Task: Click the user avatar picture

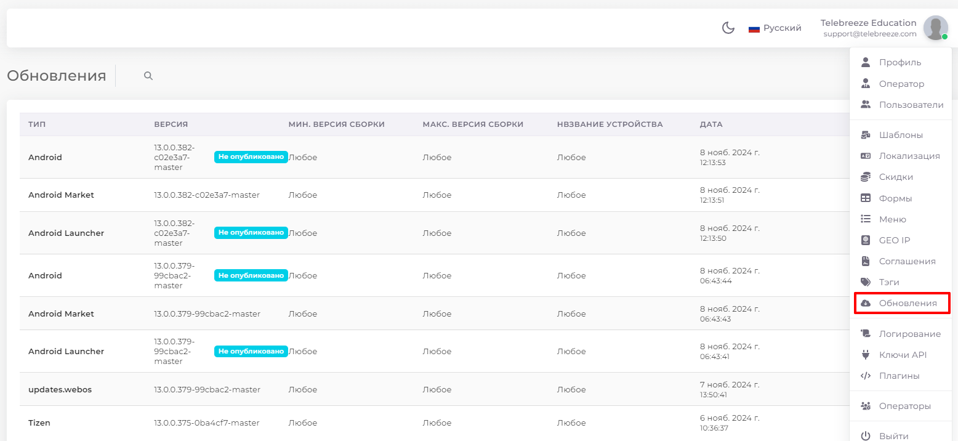Action: pos(935,28)
